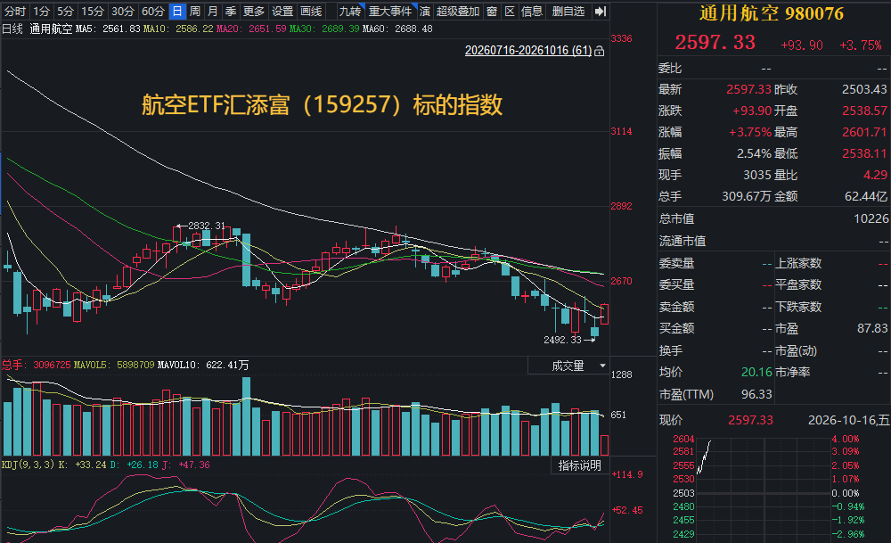This screenshot has height=543, width=891.
Task: Switch to 周 weekly period
Action: click(195, 12)
